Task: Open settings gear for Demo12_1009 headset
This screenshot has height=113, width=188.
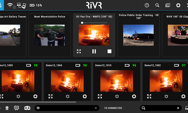Action: tap(35, 96)
